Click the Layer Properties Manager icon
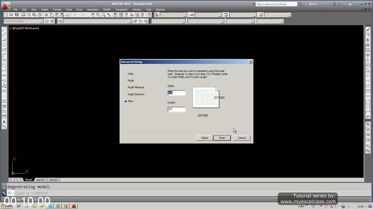The width and height of the screenshot is (373, 210). (60, 21)
